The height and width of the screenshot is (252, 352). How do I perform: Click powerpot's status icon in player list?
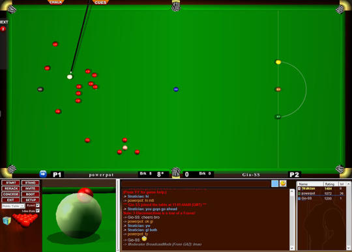pyautogui.click(x=299, y=193)
